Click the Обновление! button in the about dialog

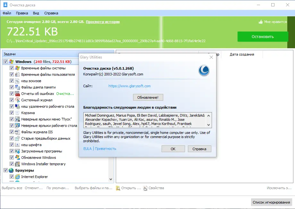[x=148, y=97]
